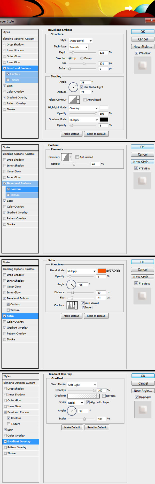Image resolution: width=155 pixels, height=484 pixels.
Task: Click OK in the Gradient Overlay dialog
Action: (x=143, y=376)
